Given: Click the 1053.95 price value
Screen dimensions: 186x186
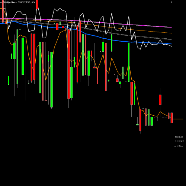Looking at the screenshot, I should tap(179, 137).
